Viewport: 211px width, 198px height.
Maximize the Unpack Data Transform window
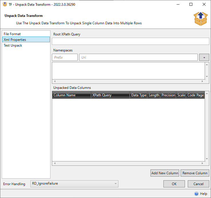pyautogui.click(x=191, y=4)
